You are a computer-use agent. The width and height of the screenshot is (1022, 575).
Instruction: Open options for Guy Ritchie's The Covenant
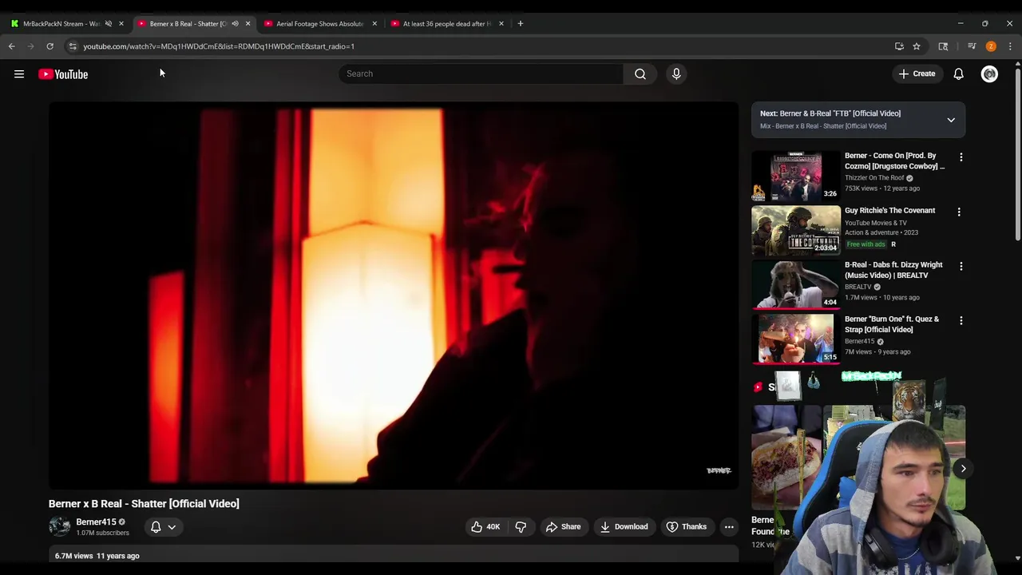pyautogui.click(x=959, y=212)
